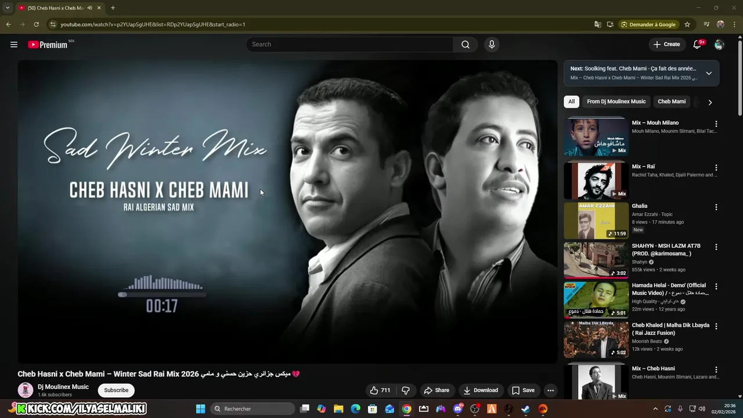Viewport: 743px width, 418px height.
Task: Open Chrome media controls icon
Action: click(706, 24)
